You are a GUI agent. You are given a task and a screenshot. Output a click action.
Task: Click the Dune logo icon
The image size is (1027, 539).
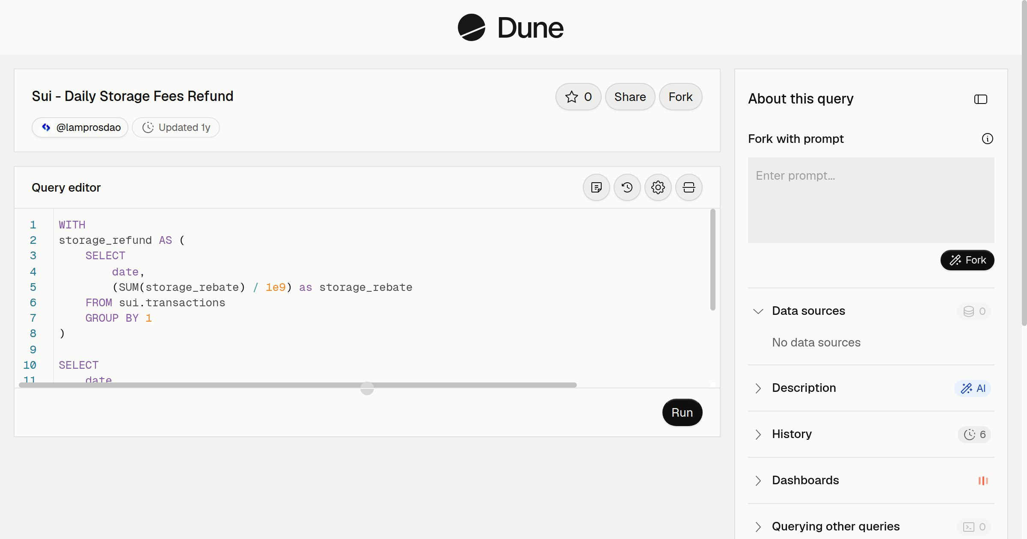pos(471,27)
